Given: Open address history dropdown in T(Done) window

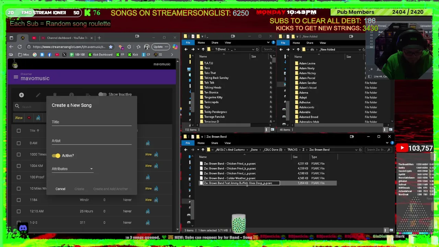Looking at the screenshot, I should coord(253,49).
